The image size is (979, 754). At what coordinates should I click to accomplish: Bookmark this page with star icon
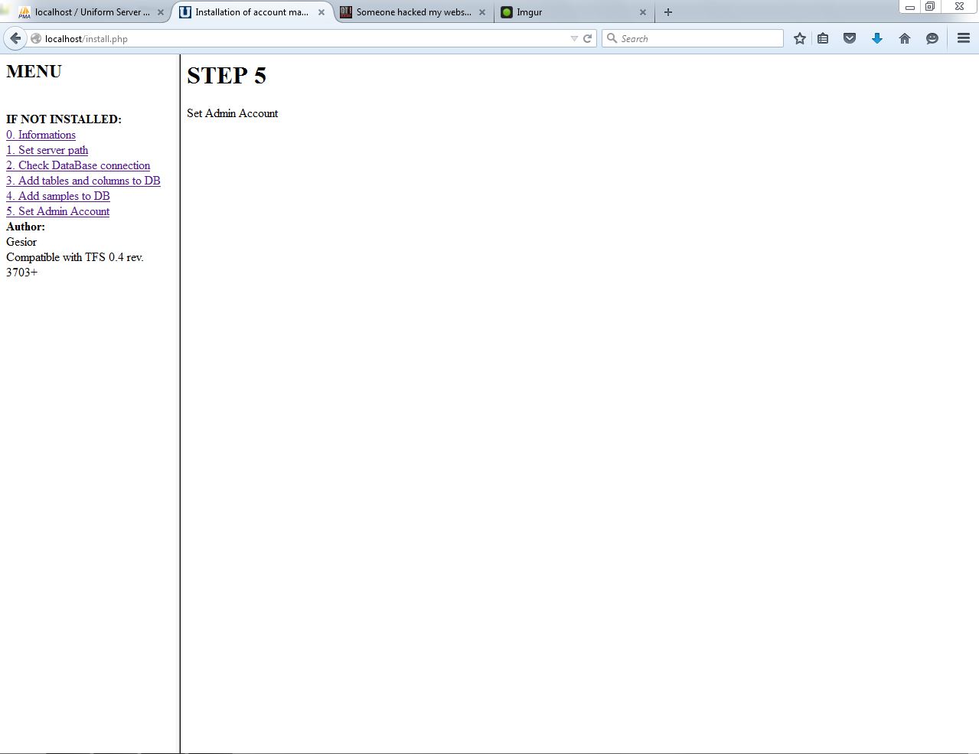tap(800, 38)
